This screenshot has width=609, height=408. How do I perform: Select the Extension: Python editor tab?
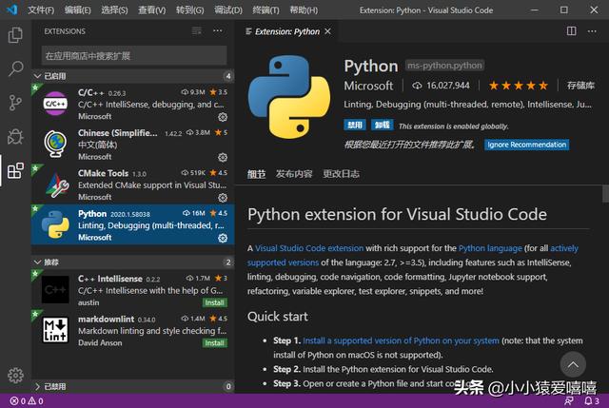[x=287, y=31]
